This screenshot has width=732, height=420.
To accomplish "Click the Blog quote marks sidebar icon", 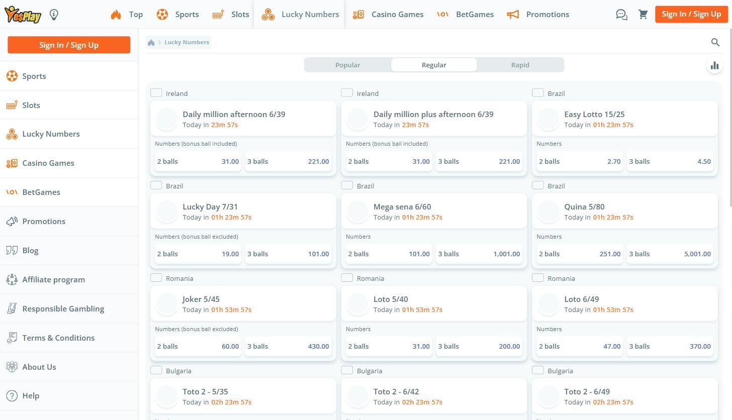I will click(12, 250).
